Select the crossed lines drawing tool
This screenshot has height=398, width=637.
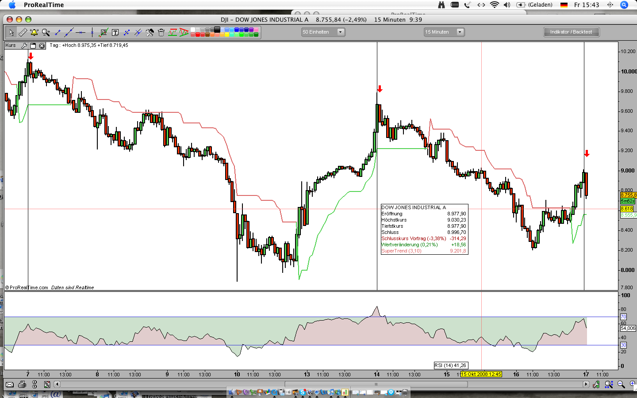138,32
